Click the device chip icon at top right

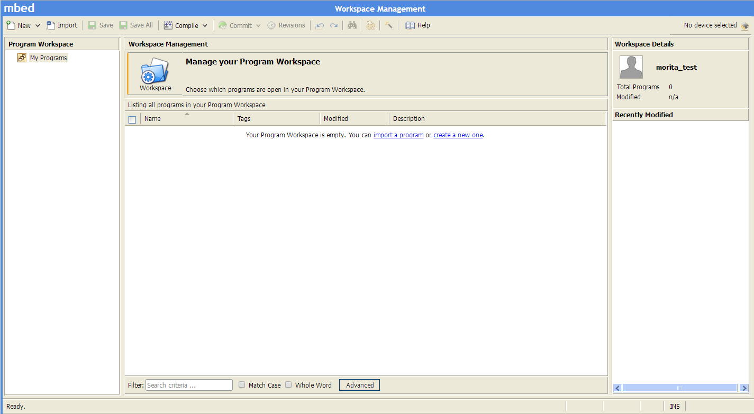[745, 25]
